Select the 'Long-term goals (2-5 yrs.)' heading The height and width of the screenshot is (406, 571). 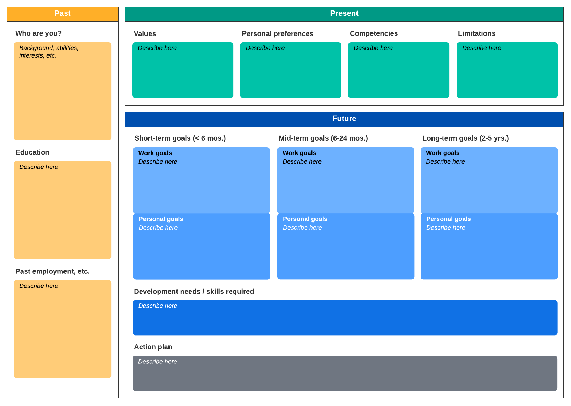point(465,138)
